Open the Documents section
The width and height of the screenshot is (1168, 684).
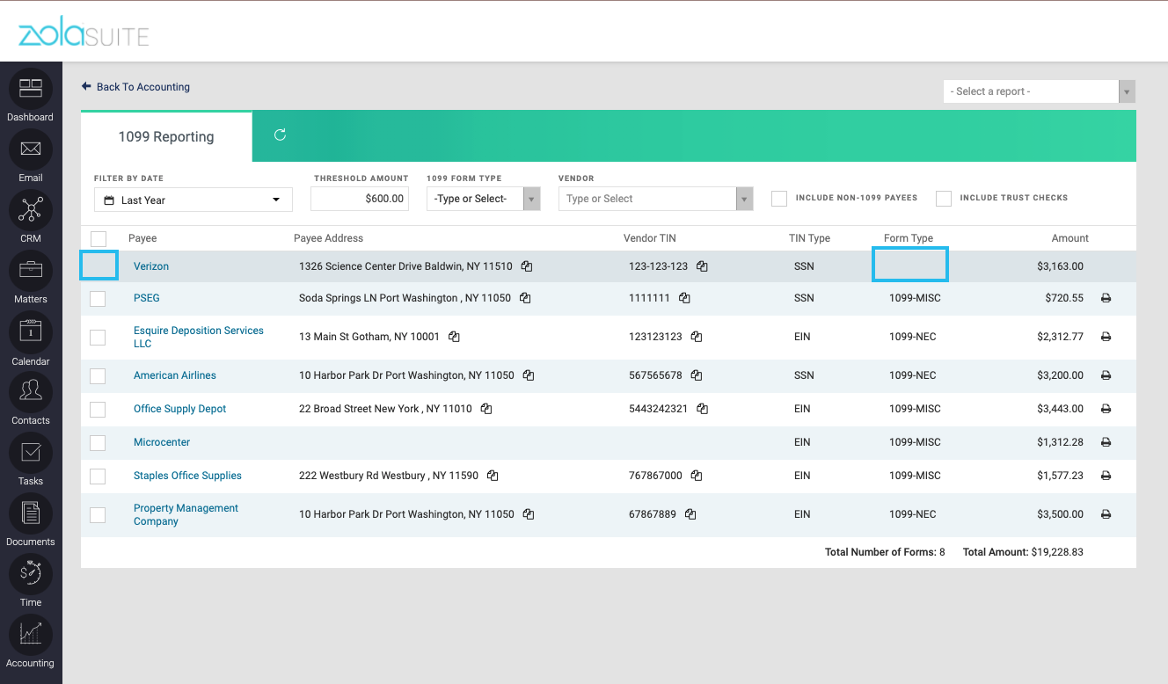pyautogui.click(x=31, y=520)
